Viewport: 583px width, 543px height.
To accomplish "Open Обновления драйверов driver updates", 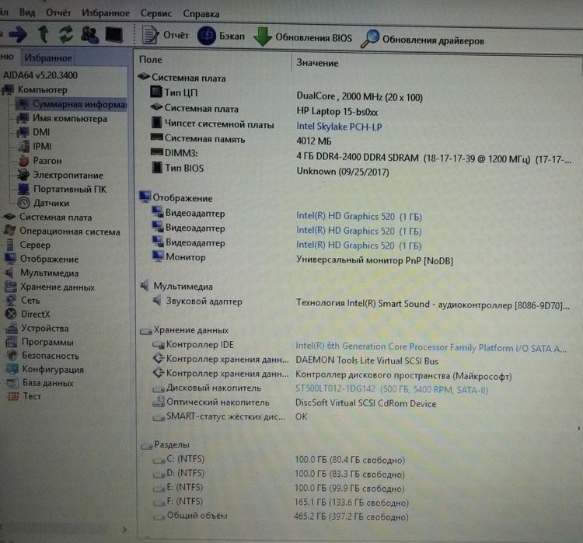I will [x=422, y=40].
